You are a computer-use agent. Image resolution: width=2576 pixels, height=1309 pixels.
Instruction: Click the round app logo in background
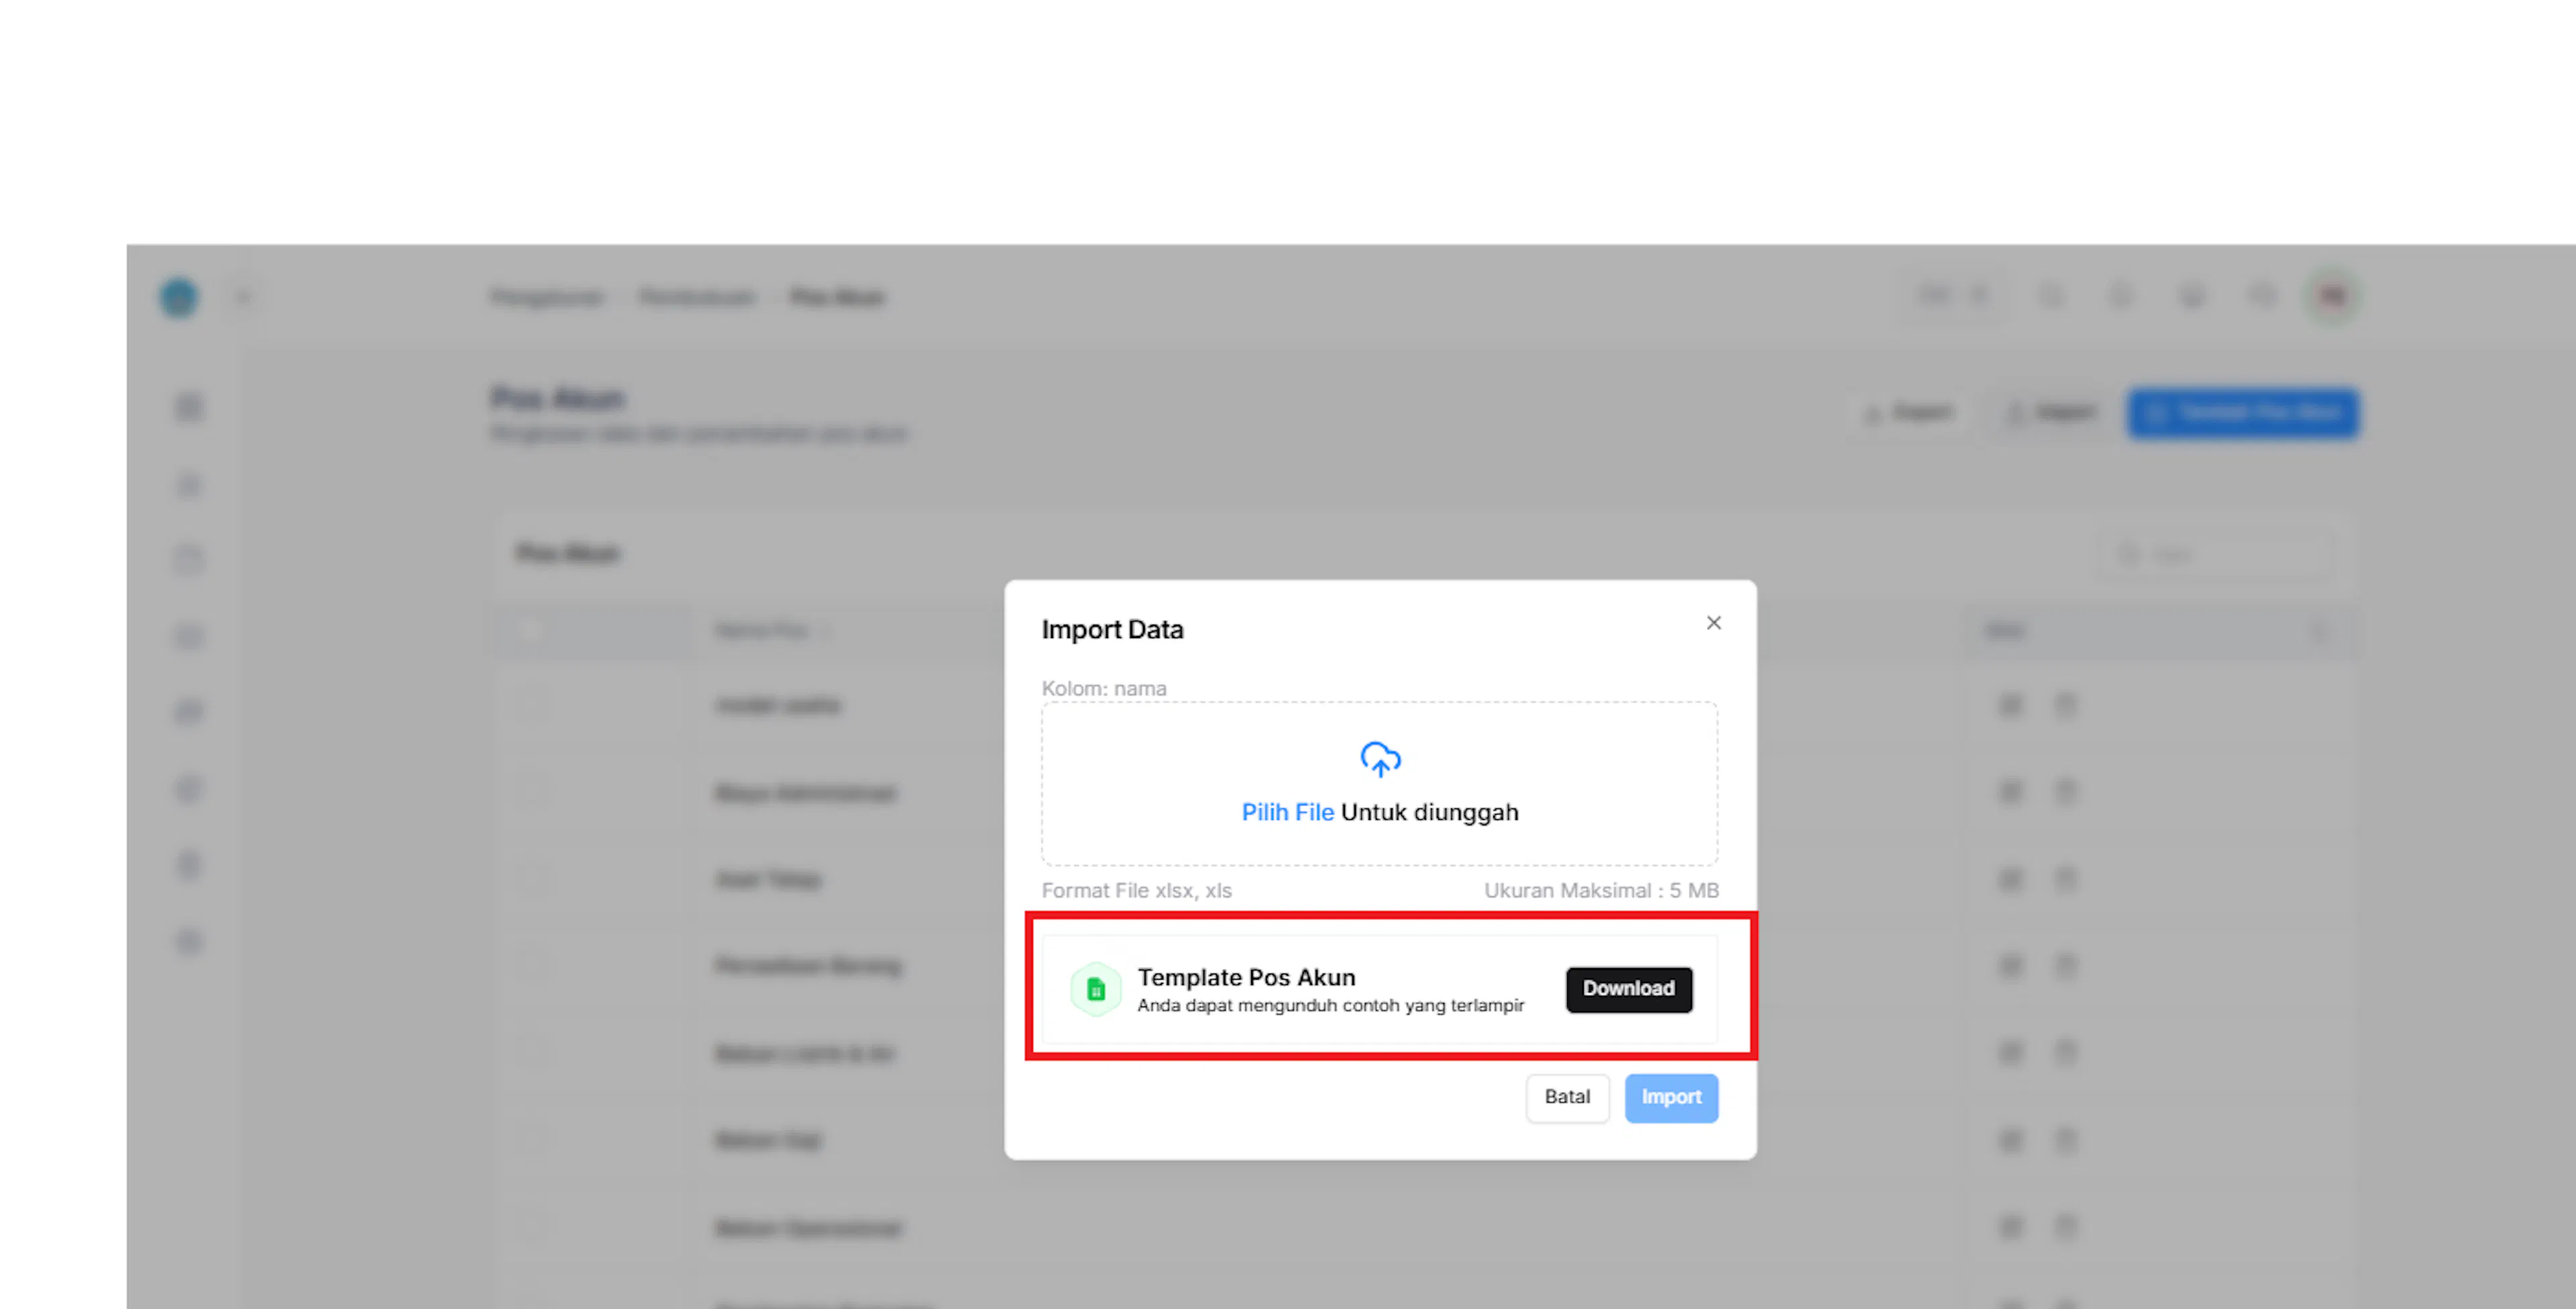pos(179,297)
